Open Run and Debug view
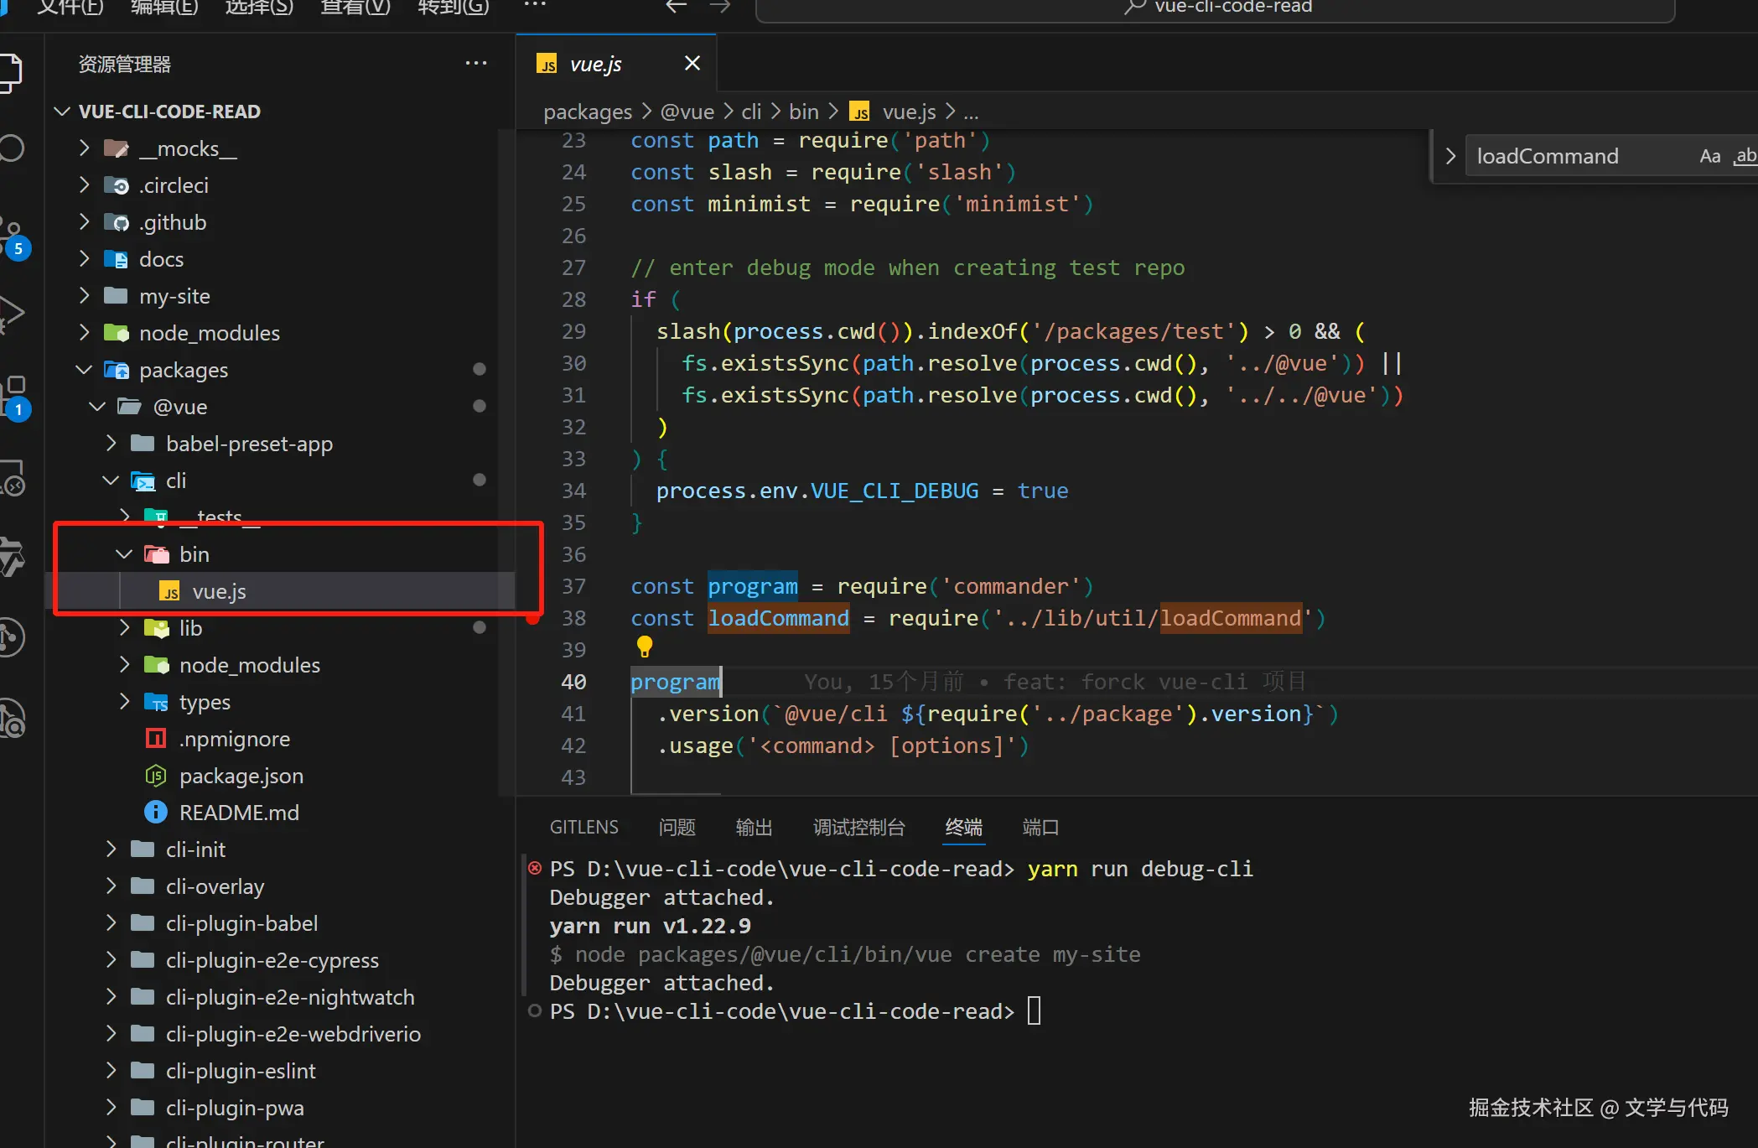The height and width of the screenshot is (1148, 1758). click(12, 313)
